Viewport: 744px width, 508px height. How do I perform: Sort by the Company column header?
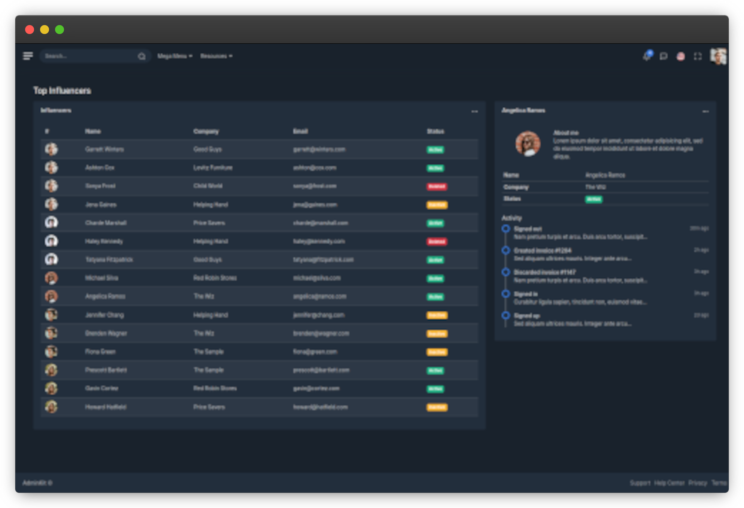(x=206, y=131)
